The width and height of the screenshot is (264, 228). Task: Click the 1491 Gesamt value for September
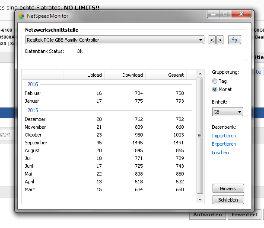click(x=178, y=143)
